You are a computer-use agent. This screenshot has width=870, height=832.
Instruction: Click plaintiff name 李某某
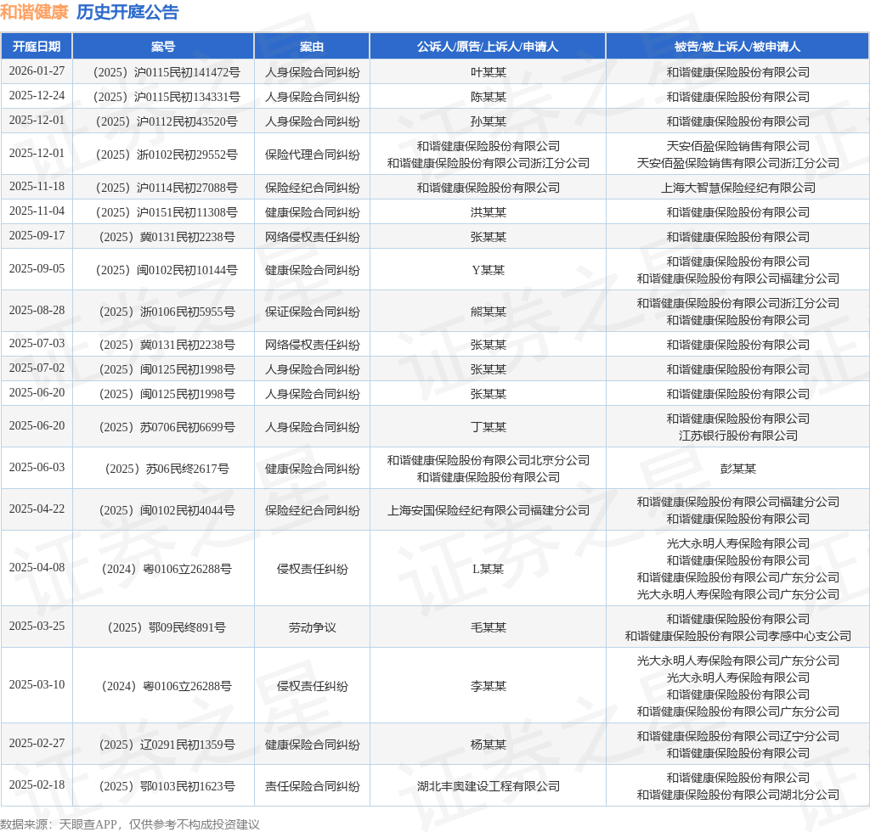click(x=489, y=686)
